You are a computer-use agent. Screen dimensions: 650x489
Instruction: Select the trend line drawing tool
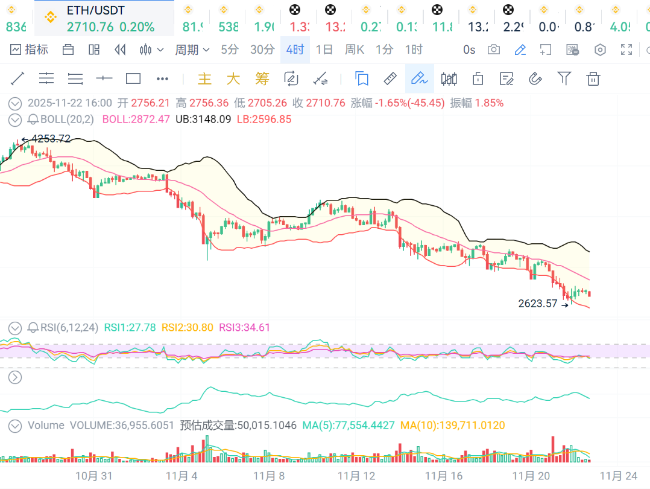pos(17,78)
